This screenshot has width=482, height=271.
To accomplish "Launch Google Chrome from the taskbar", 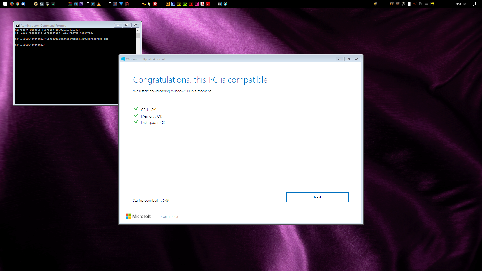I will point(18,4).
